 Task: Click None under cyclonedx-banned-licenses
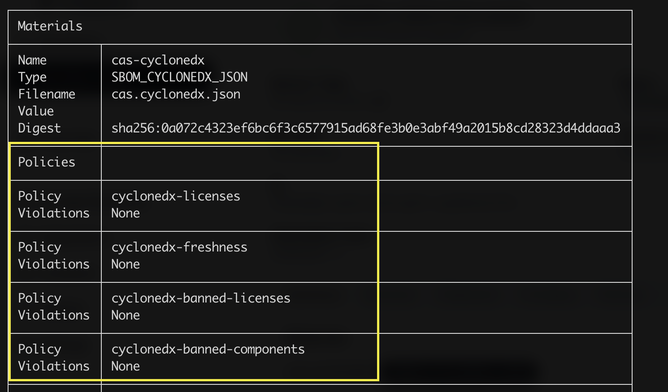click(126, 315)
